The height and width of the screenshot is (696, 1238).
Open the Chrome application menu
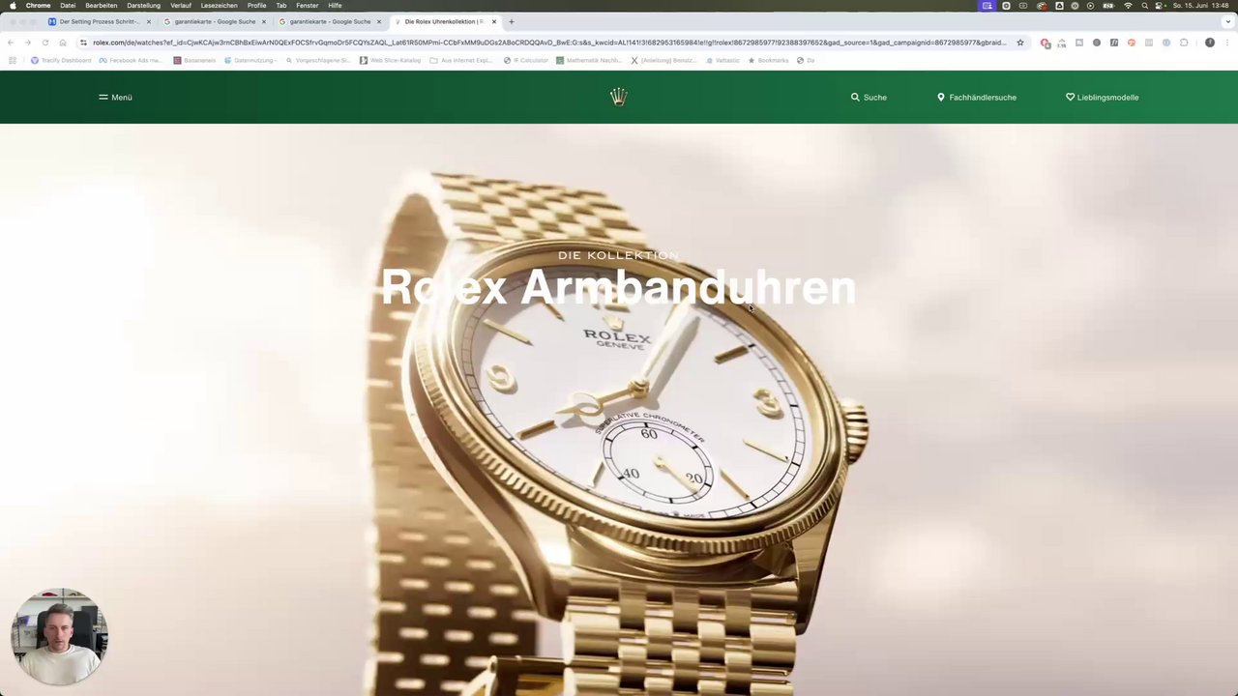pyautogui.click(x=38, y=6)
